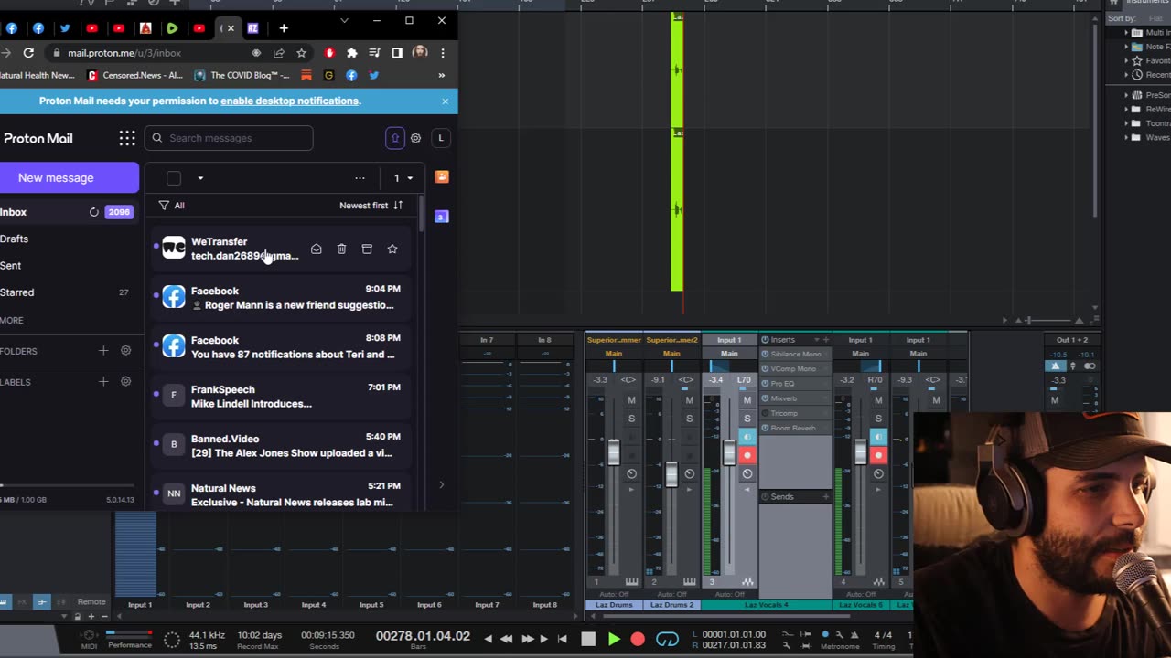Open folder settings gear in Proton sidebar
This screenshot has width=1171, height=658.
pyautogui.click(x=126, y=351)
